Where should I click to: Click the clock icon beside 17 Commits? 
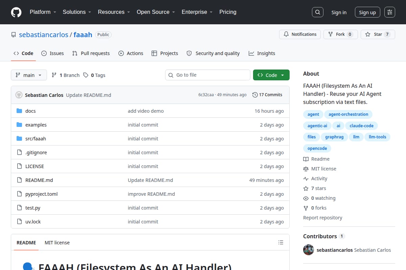(x=255, y=95)
